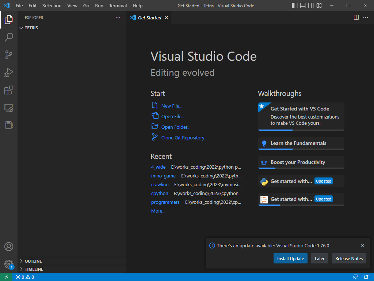This screenshot has height=281, width=374.
Task: Click the Open File link
Action: pos(173,117)
